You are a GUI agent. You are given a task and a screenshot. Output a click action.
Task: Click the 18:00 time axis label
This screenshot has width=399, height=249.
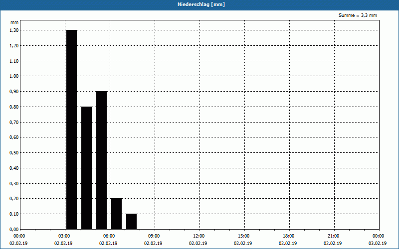[289, 236]
